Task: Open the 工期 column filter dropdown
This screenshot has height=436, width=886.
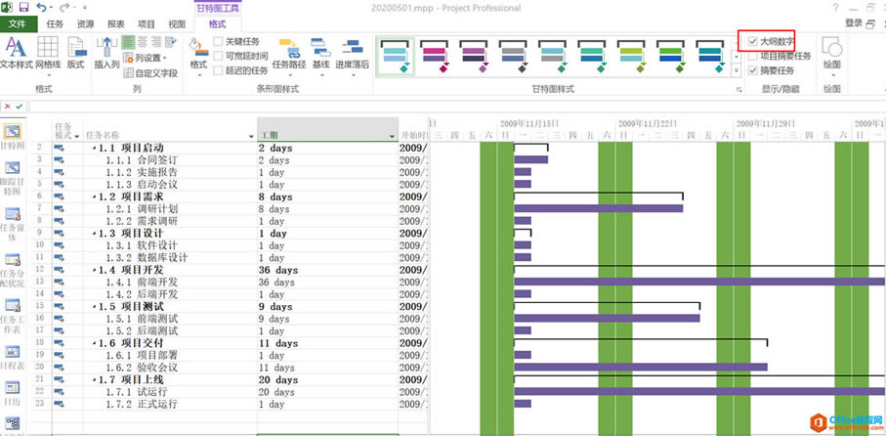Action: click(392, 136)
